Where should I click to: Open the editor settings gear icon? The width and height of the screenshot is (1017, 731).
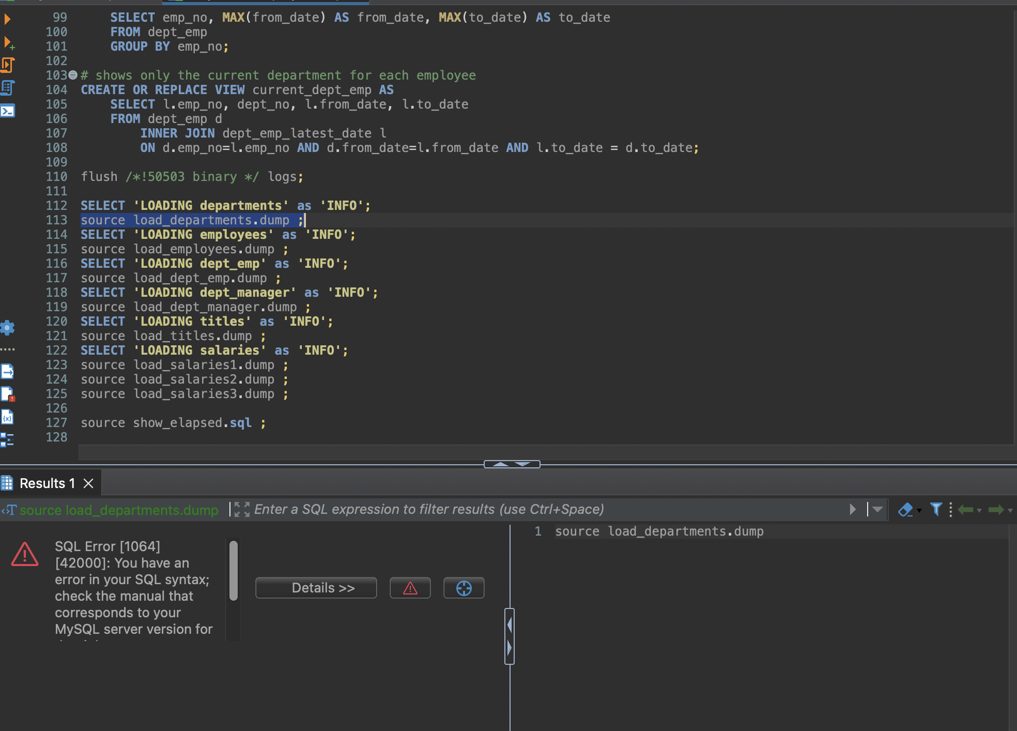point(7,327)
